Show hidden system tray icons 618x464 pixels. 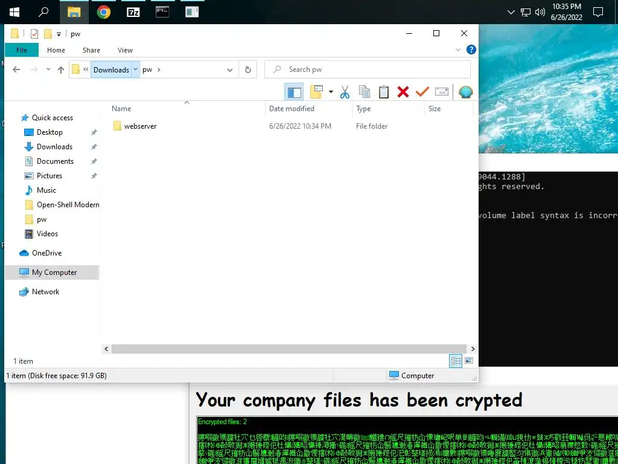tap(511, 12)
